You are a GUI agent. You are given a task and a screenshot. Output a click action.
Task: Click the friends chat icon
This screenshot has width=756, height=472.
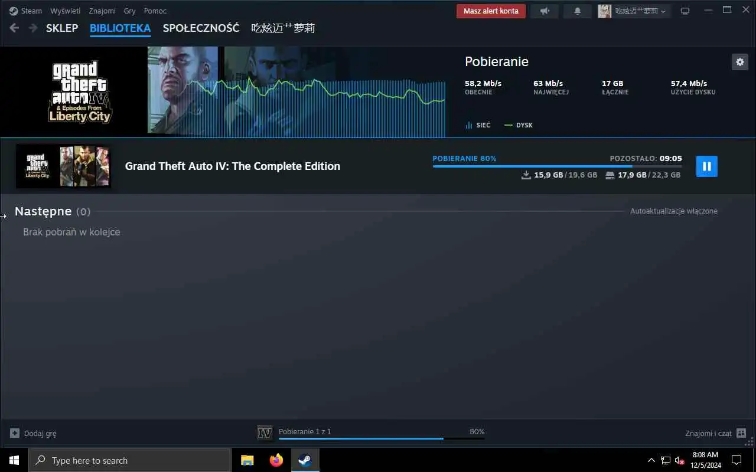click(x=742, y=433)
